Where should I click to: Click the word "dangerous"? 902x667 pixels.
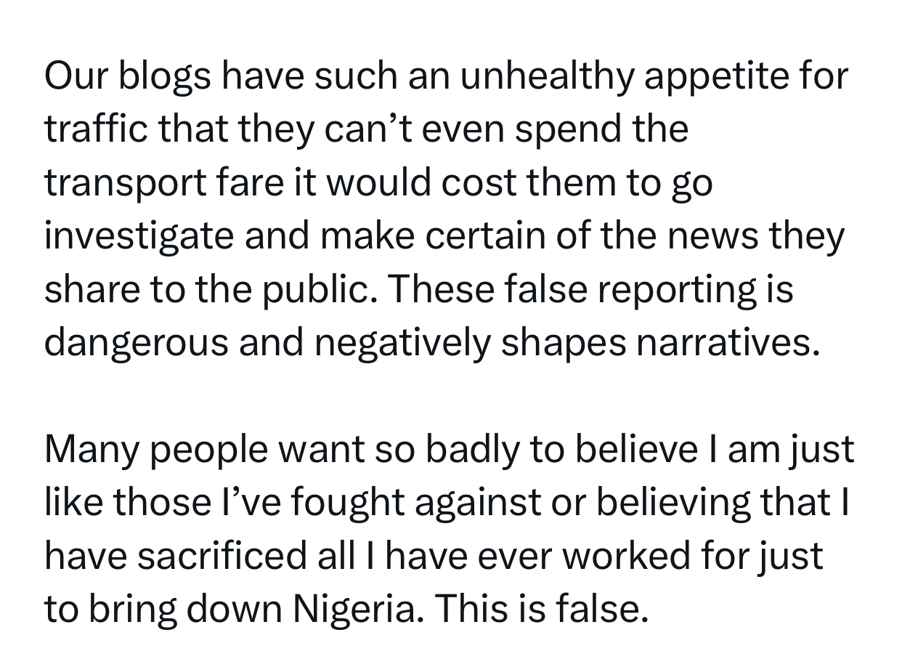pos(136,343)
